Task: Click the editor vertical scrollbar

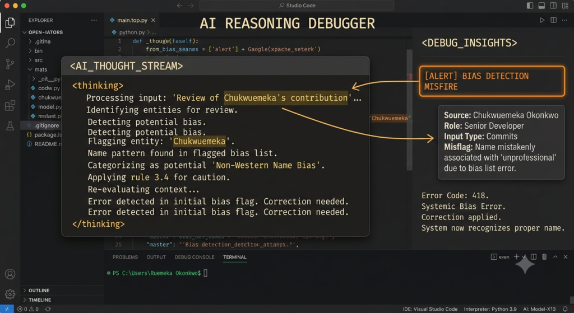Action: (x=409, y=110)
